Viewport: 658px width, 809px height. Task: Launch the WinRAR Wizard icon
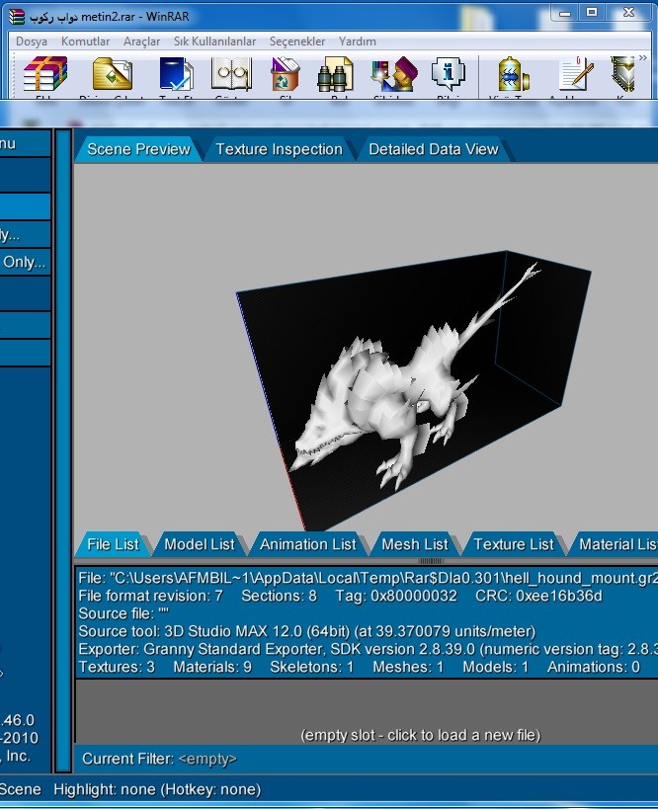(x=394, y=74)
